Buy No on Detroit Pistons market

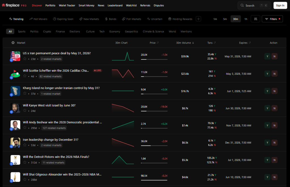click(274, 160)
